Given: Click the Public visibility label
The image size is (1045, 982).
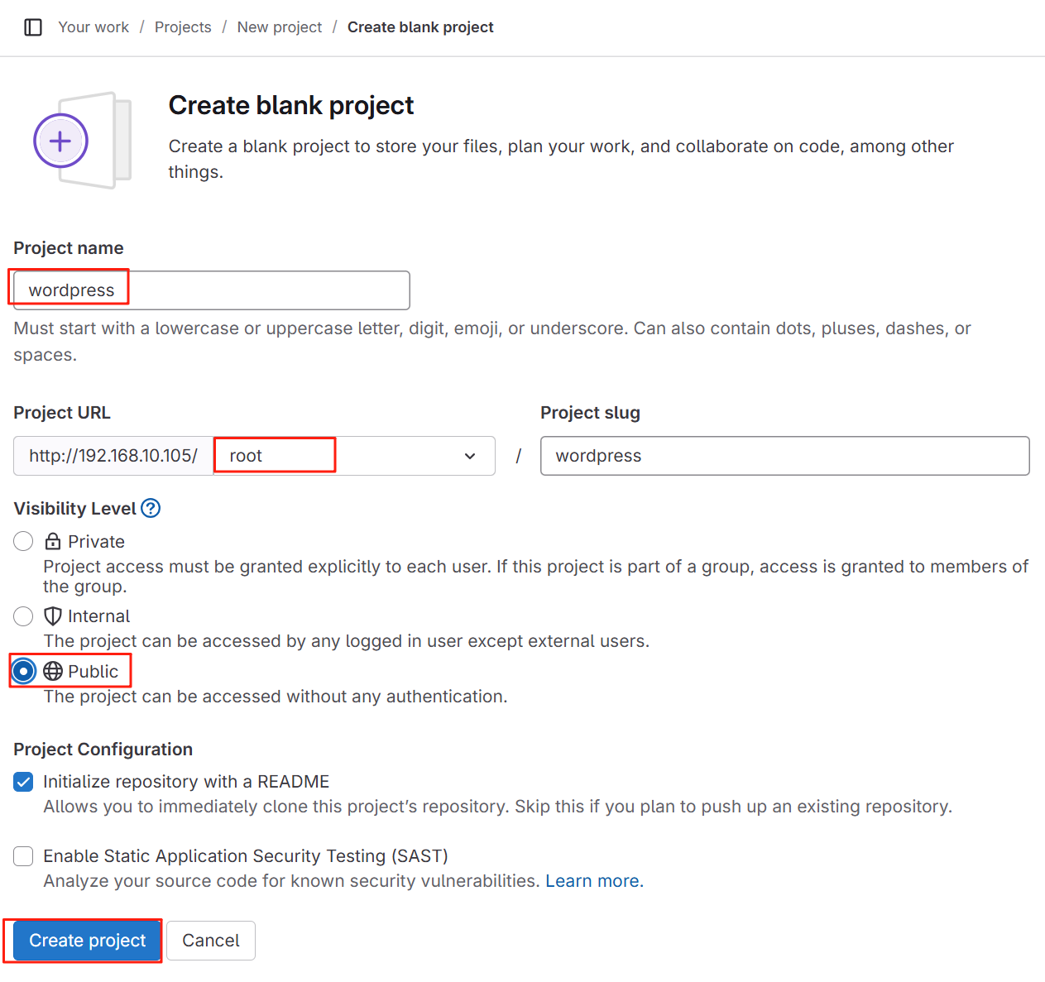Looking at the screenshot, I should click(x=93, y=671).
